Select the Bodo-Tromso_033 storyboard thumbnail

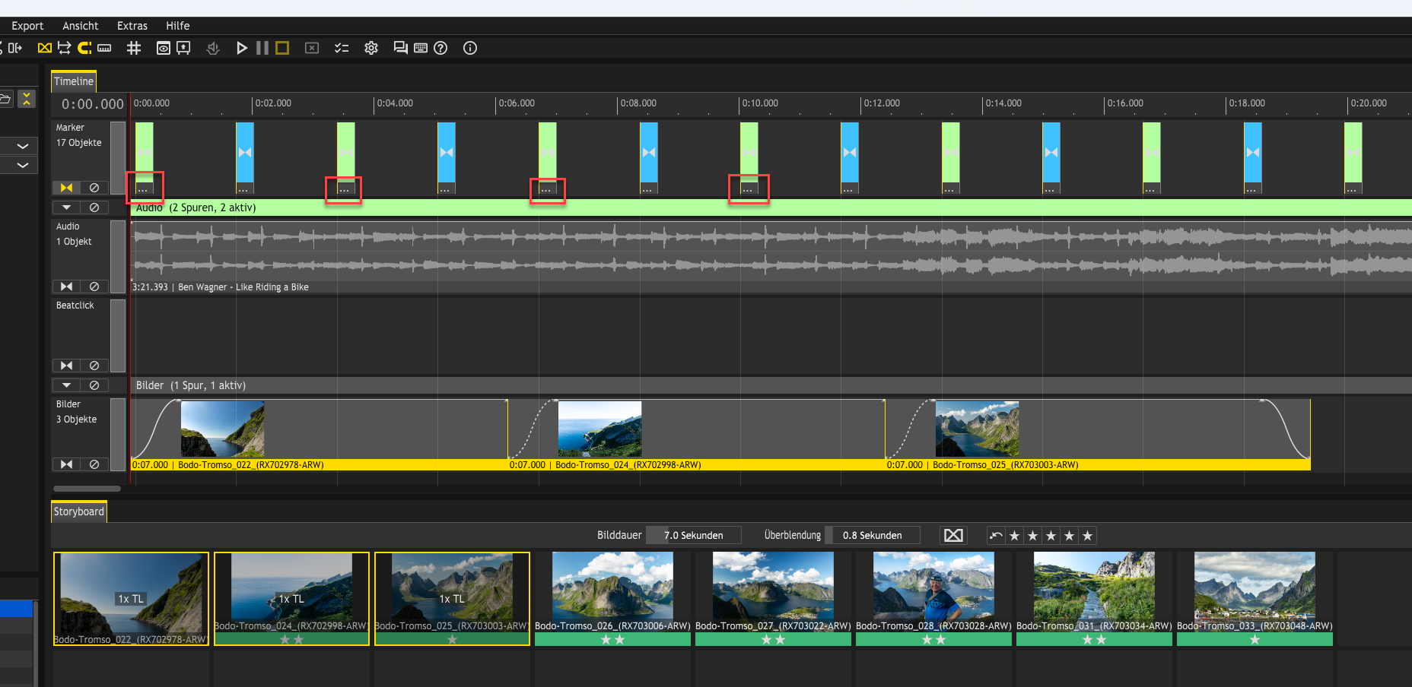coord(1255,599)
